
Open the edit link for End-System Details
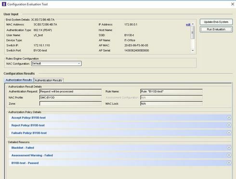pyautogui.click(x=188, y=25)
